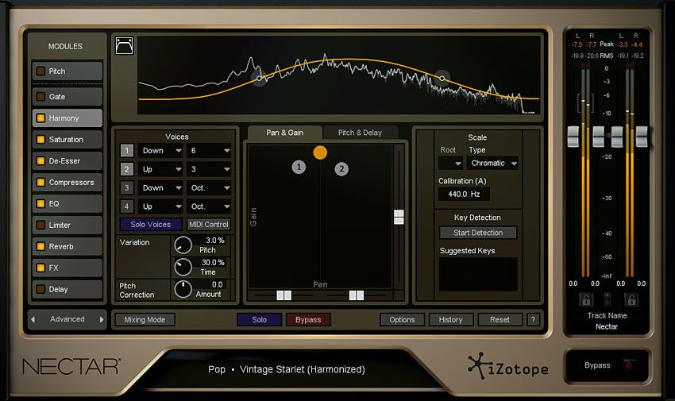Click the preset name Vintage Starlet (Harmonized)
The height and width of the screenshot is (401, 675).
pyautogui.click(x=303, y=369)
